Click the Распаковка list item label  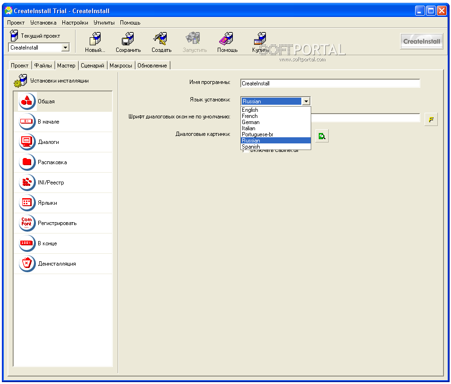coord(52,162)
